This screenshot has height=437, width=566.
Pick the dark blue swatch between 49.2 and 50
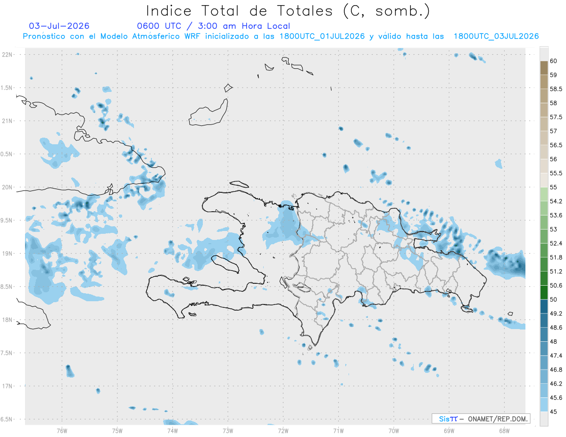544,306
